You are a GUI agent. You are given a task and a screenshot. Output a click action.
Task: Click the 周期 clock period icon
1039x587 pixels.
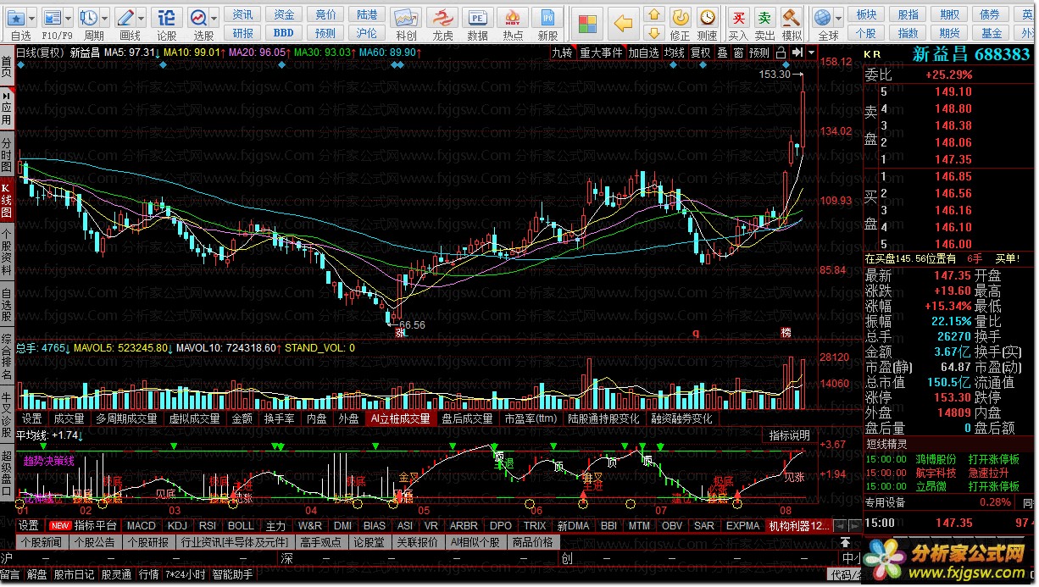pyautogui.click(x=89, y=17)
